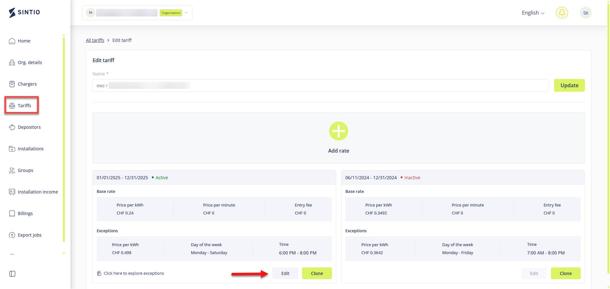Open Billings from the sidebar
This screenshot has height=289, width=610.
[x=25, y=213]
